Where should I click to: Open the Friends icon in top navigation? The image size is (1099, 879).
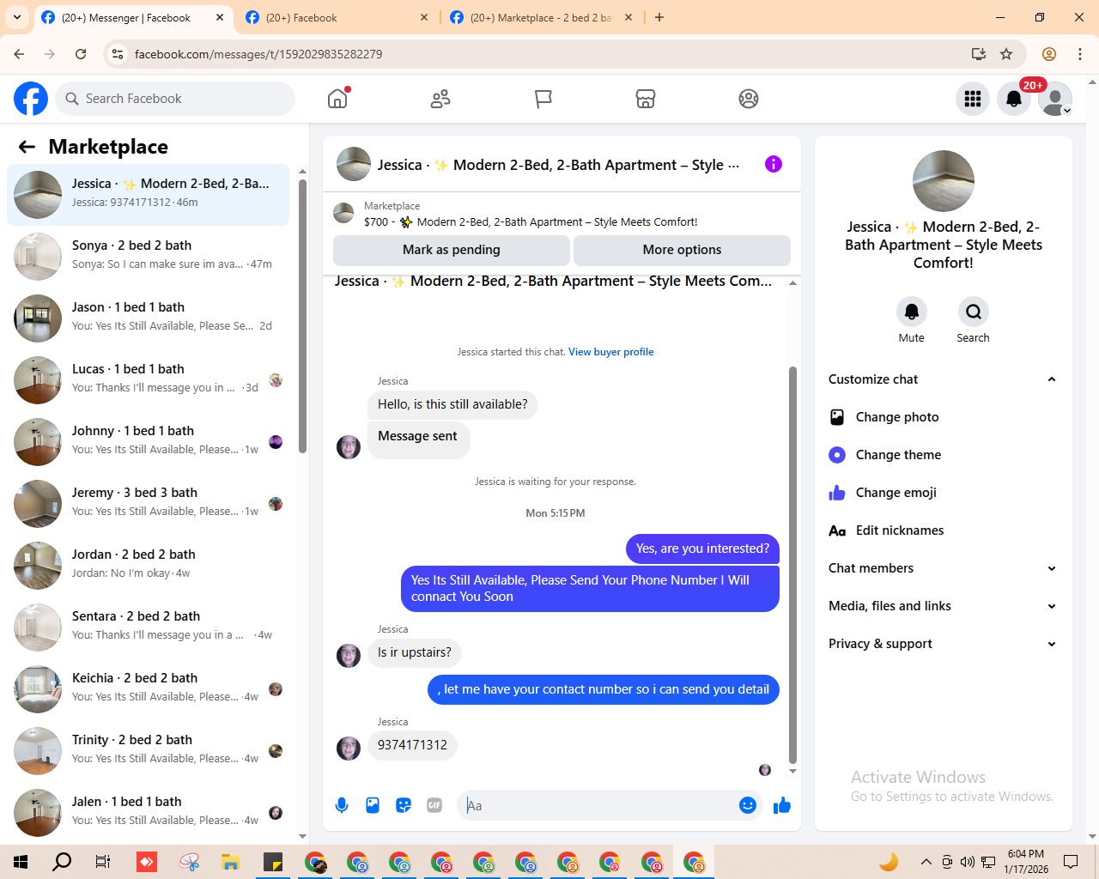440,99
